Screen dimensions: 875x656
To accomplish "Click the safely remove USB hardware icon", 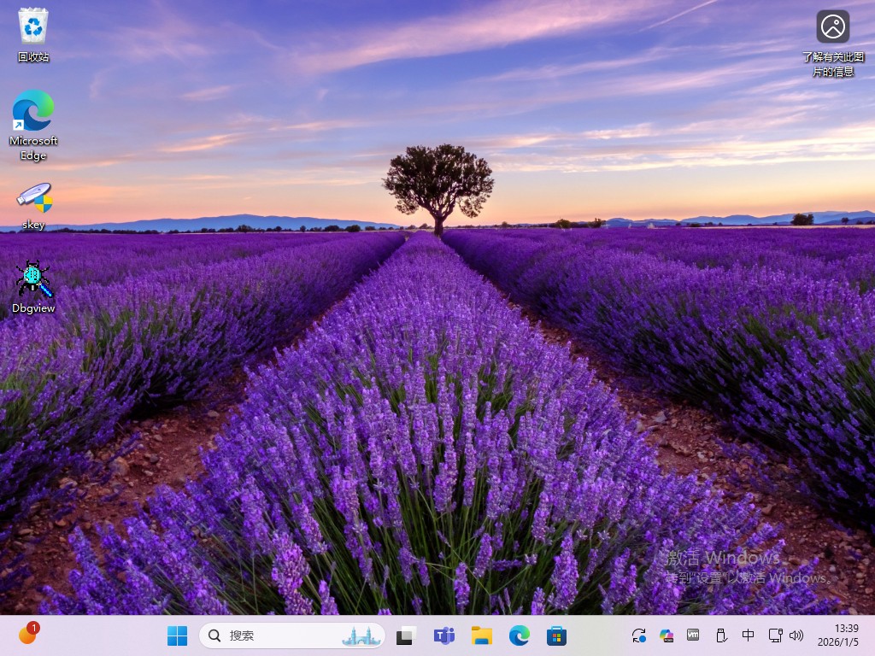I will [720, 635].
